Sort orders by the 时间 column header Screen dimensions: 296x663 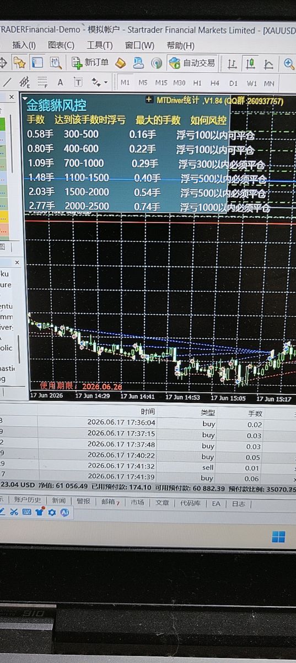click(148, 412)
